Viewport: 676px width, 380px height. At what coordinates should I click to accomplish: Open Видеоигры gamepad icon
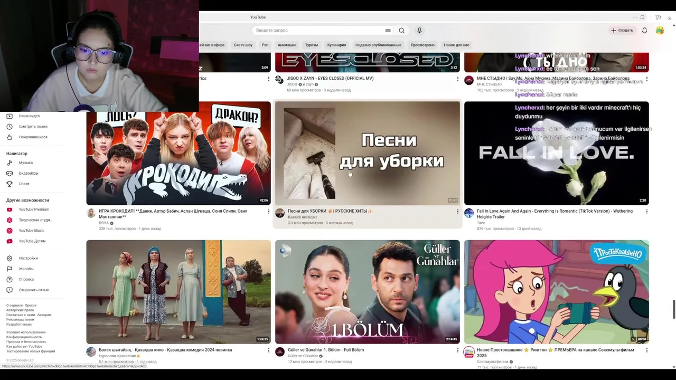click(9, 173)
